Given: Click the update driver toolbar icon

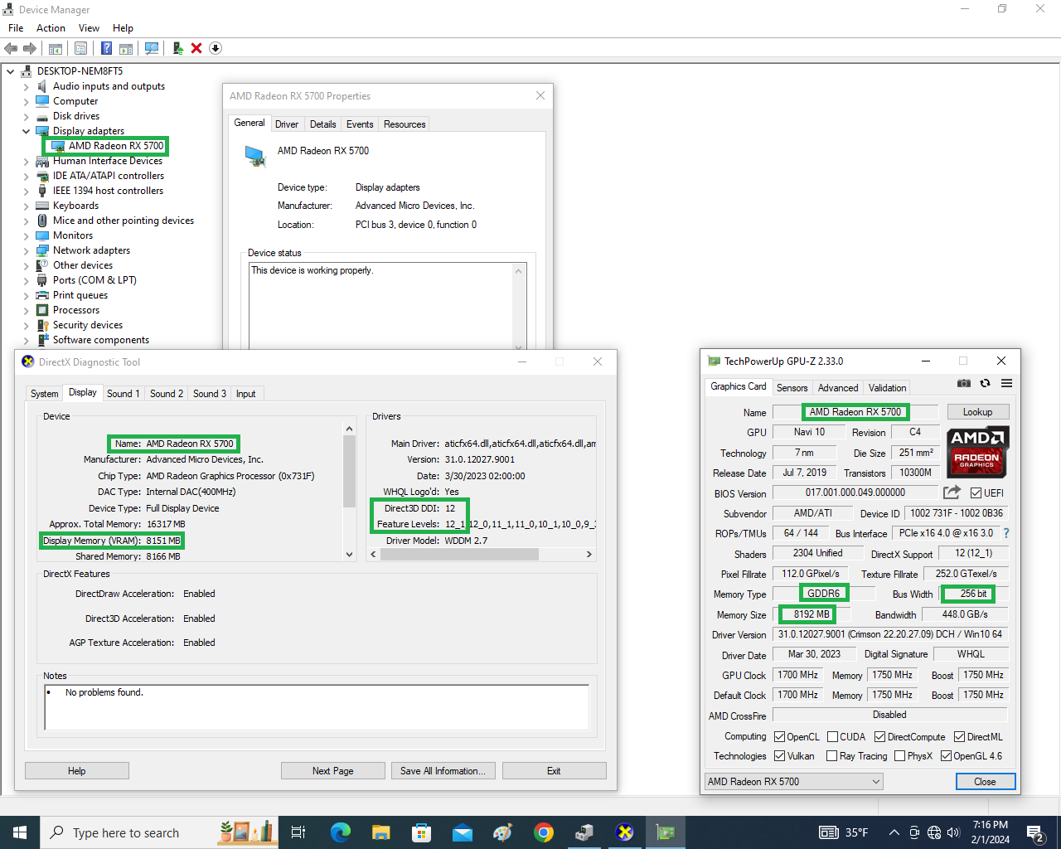Looking at the screenshot, I should point(177,48).
